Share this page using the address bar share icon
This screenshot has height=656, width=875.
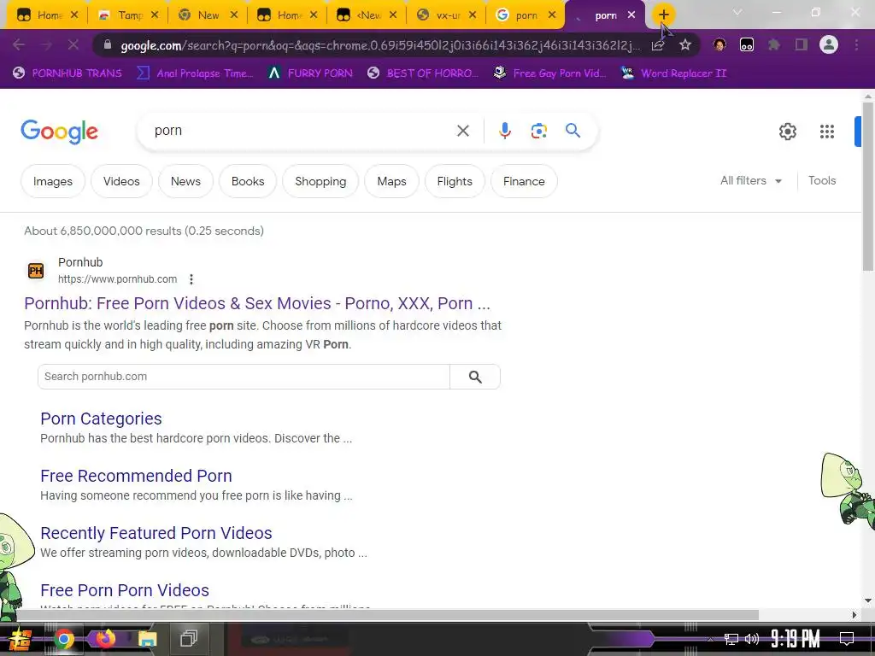tap(658, 44)
